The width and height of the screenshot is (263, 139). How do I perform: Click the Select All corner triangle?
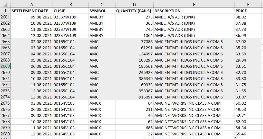click(x=5, y=5)
